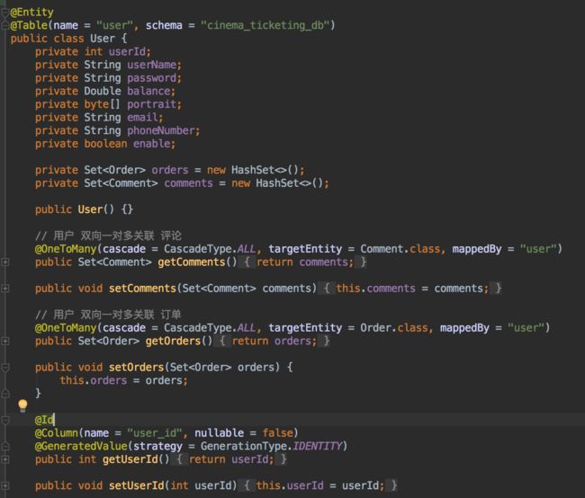The image size is (585, 498).
Task: Click the email field name
Action: coord(142,118)
